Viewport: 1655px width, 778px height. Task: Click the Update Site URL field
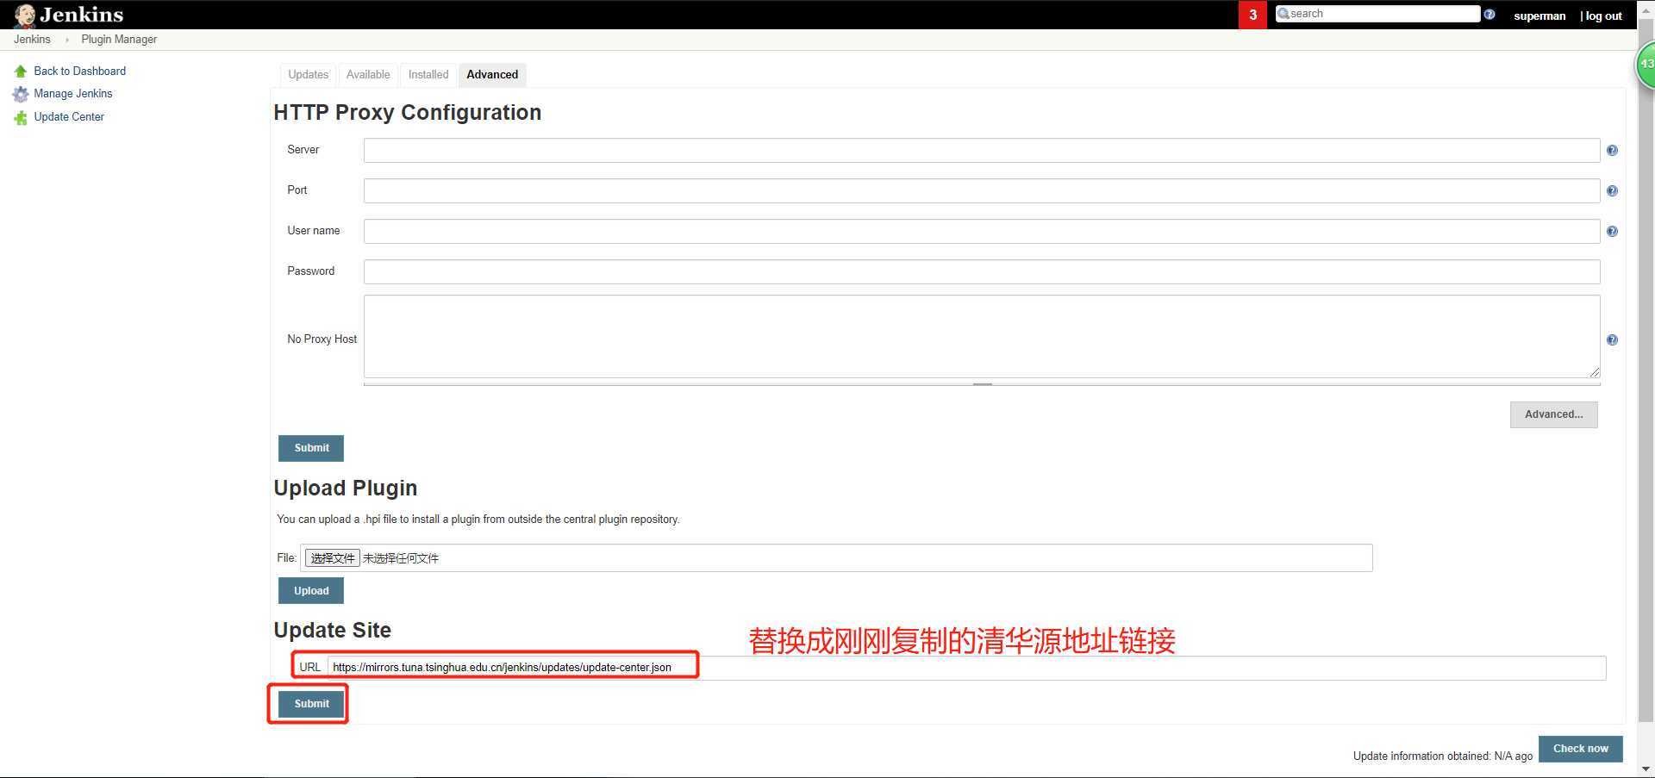(x=966, y=668)
